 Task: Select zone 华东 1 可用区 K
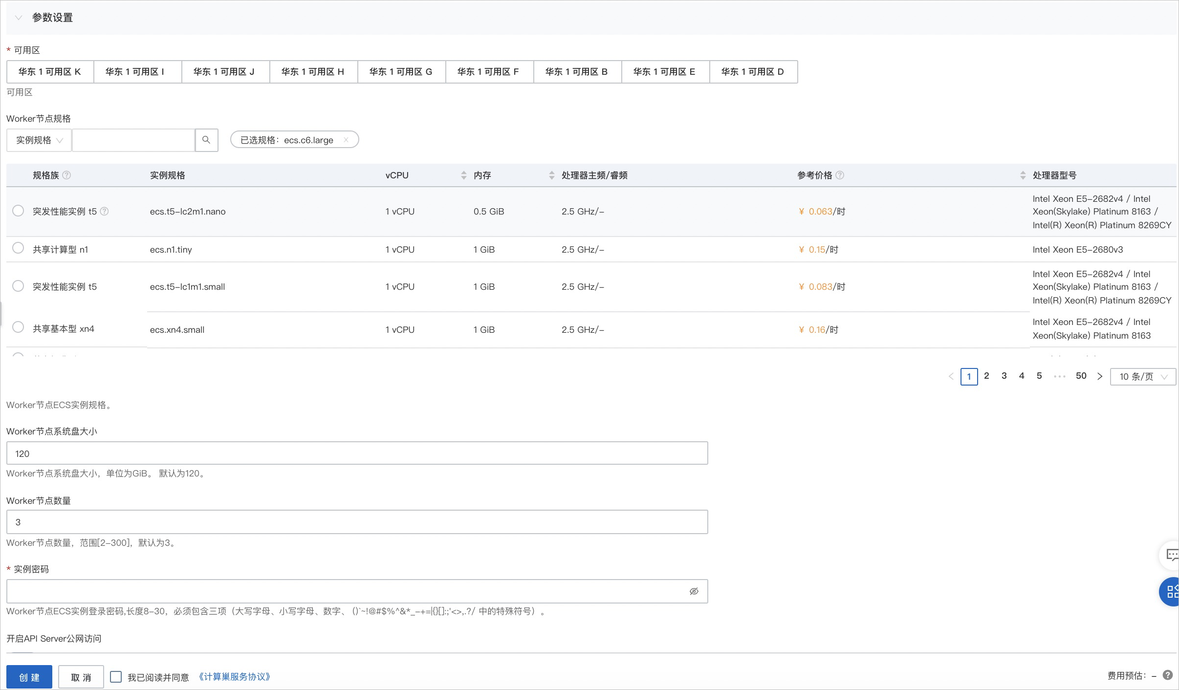(50, 72)
